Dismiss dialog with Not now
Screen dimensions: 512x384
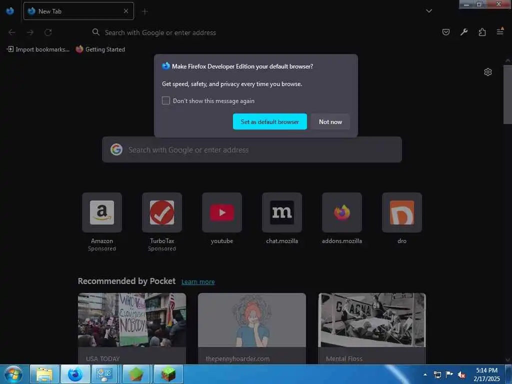tap(330, 121)
